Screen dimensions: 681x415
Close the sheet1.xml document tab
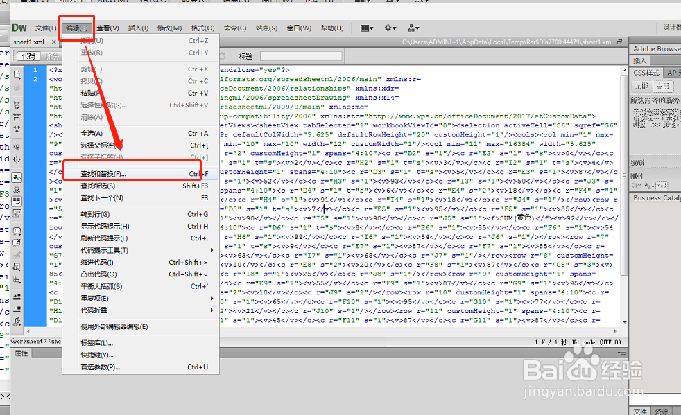point(54,42)
